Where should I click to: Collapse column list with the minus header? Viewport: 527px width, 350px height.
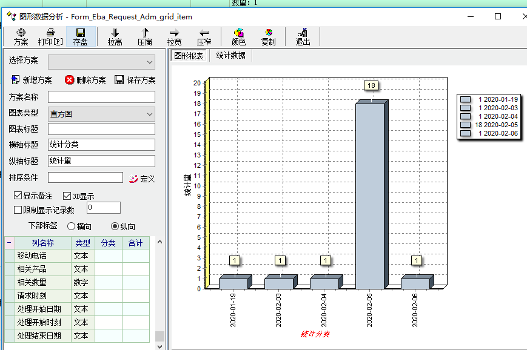tap(9, 243)
